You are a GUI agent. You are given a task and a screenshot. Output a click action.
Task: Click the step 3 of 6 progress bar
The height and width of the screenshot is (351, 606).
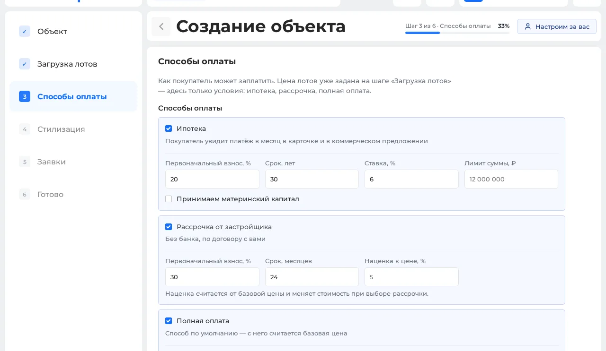(457, 33)
